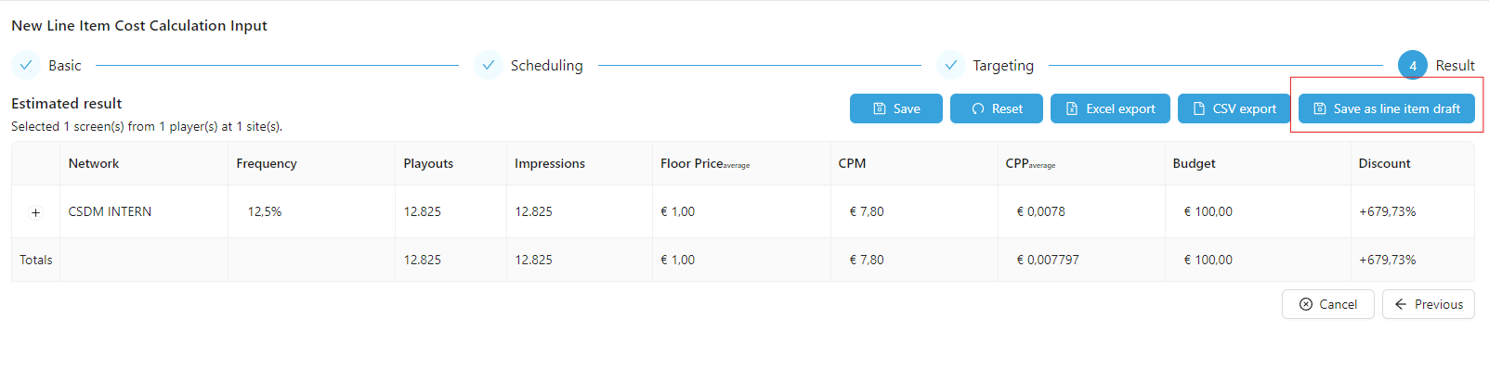Click the Basic step checkmark icon
Viewport: 1489px width, 382px height.
[x=26, y=65]
